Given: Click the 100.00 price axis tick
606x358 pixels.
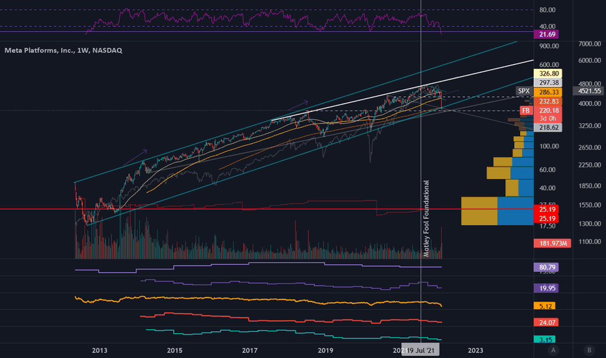Looking at the screenshot, I should (x=549, y=146).
